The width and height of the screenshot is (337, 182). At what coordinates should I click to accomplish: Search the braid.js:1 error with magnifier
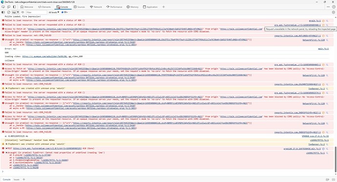coord(327,21)
